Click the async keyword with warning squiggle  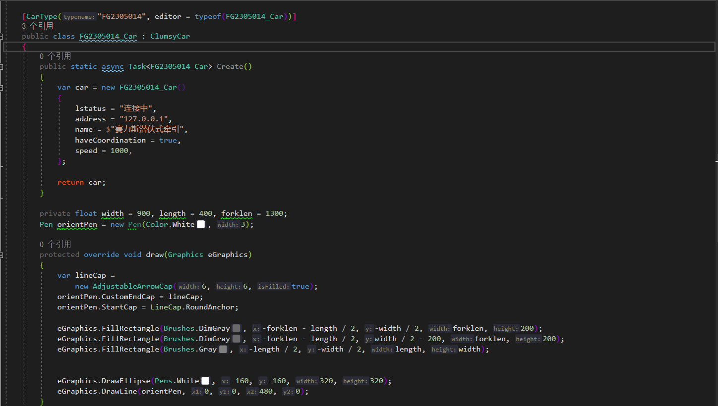[113, 67]
